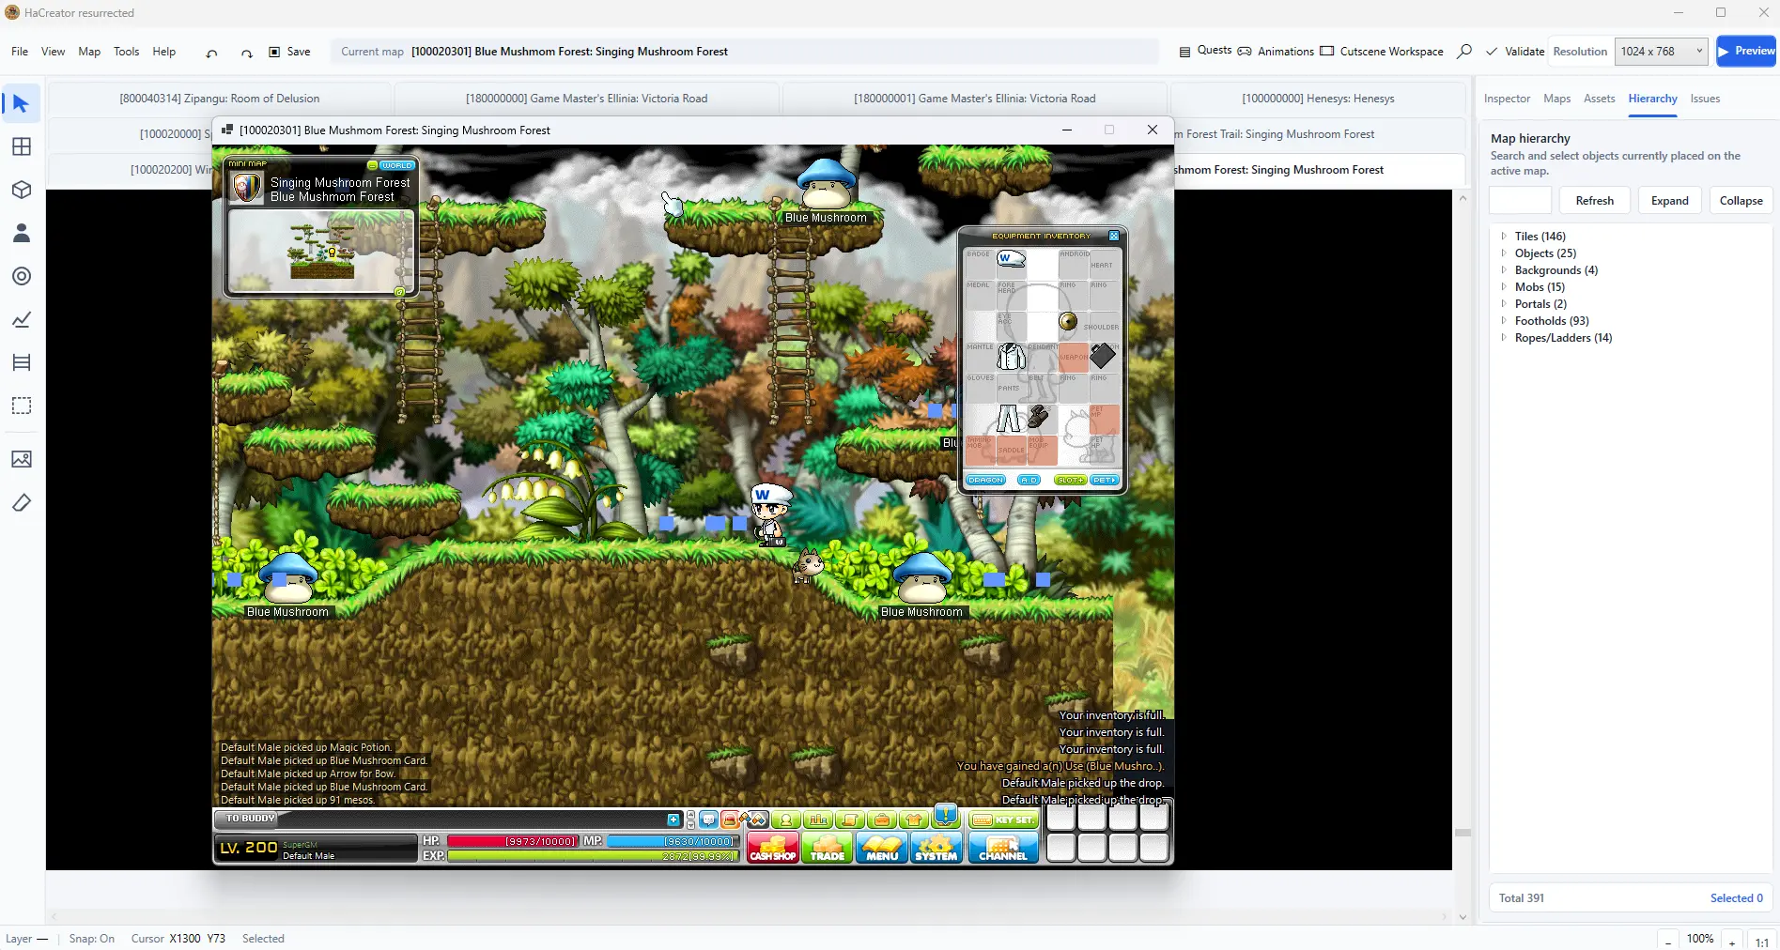1780x950 pixels.
Task: Open the tiles grid tool in sidebar
Action: click(x=22, y=146)
